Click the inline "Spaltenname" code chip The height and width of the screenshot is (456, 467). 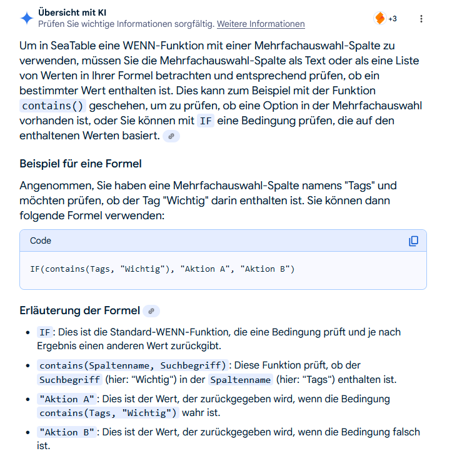241,380
